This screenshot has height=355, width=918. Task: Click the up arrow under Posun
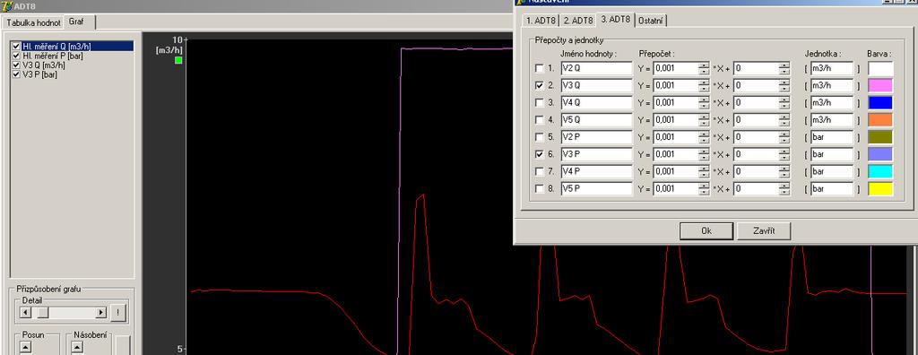pos(25,347)
